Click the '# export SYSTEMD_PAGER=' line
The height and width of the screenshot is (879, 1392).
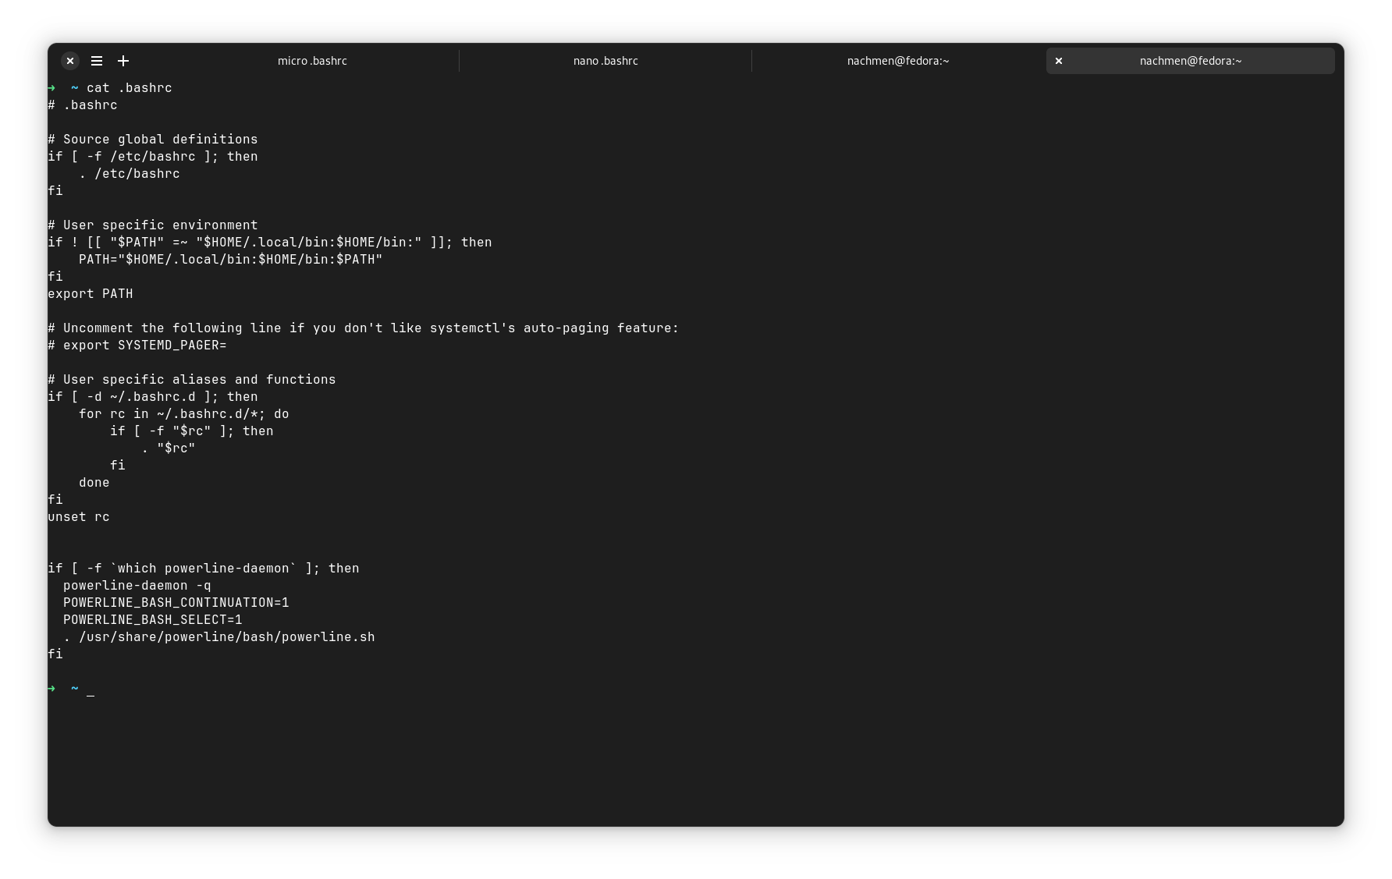pos(137,346)
